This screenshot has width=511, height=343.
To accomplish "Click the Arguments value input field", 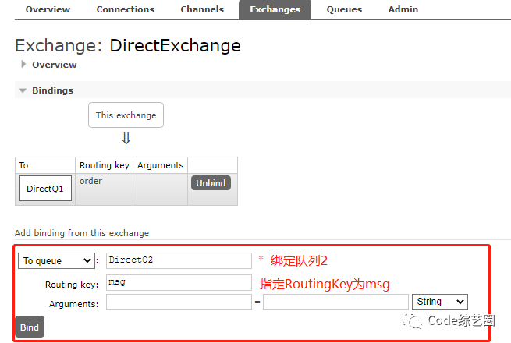I will click(335, 302).
